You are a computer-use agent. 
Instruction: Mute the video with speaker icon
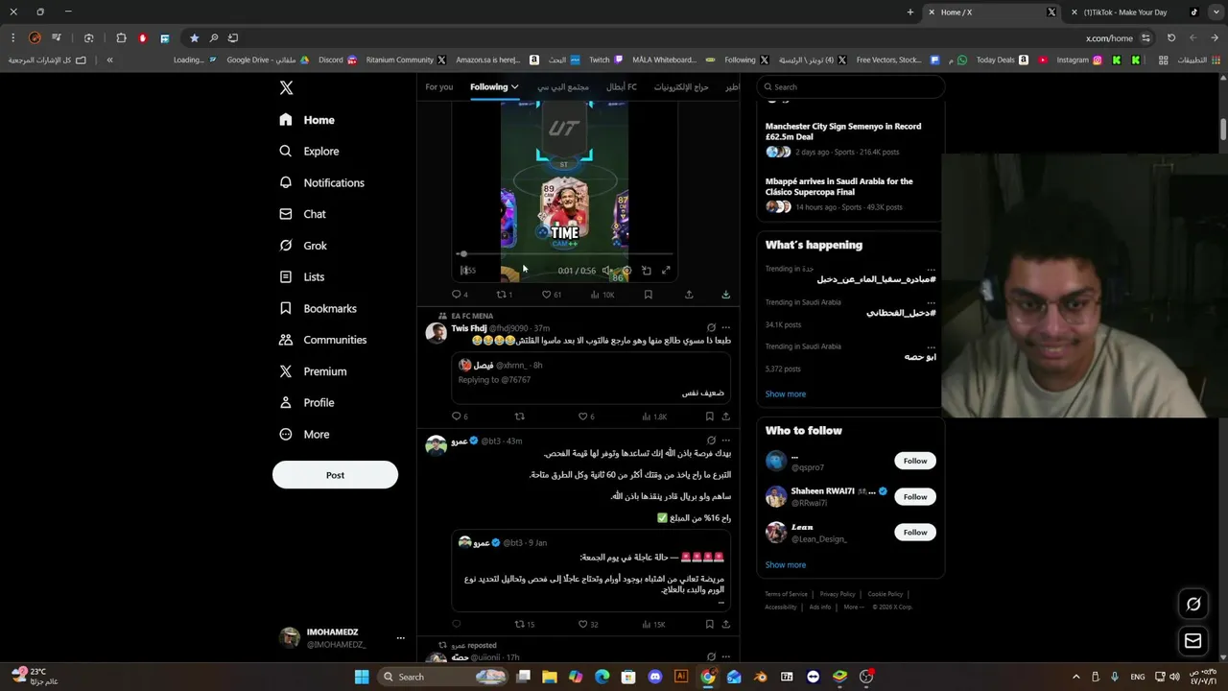(x=606, y=271)
